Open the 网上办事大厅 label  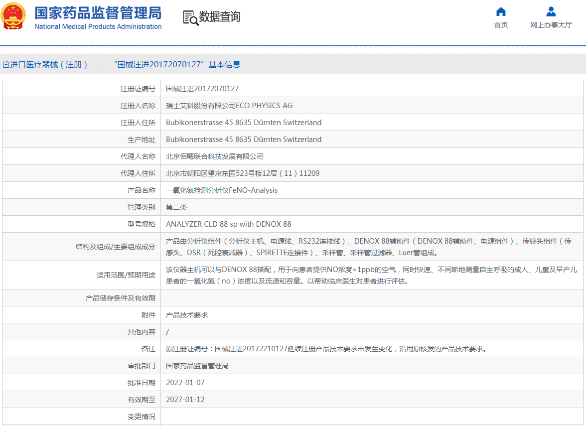pos(551,25)
